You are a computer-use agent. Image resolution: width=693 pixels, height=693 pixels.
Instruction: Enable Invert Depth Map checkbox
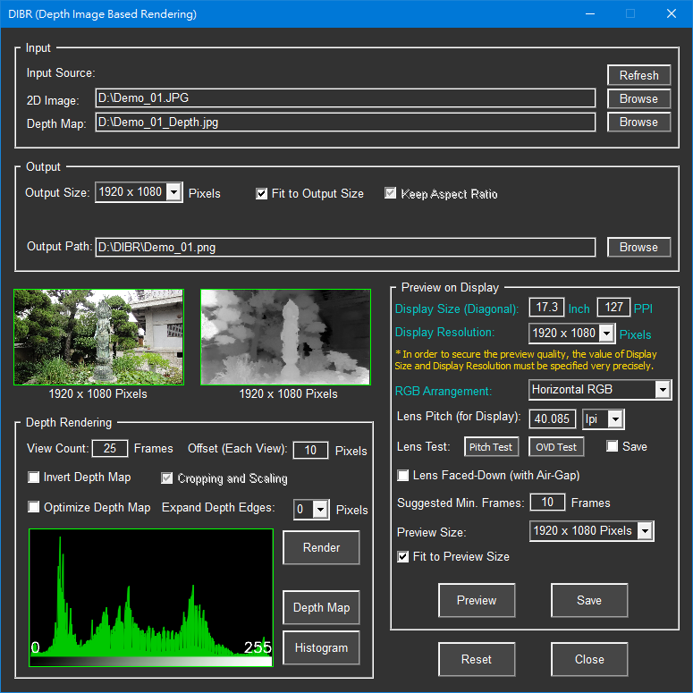click(x=35, y=477)
